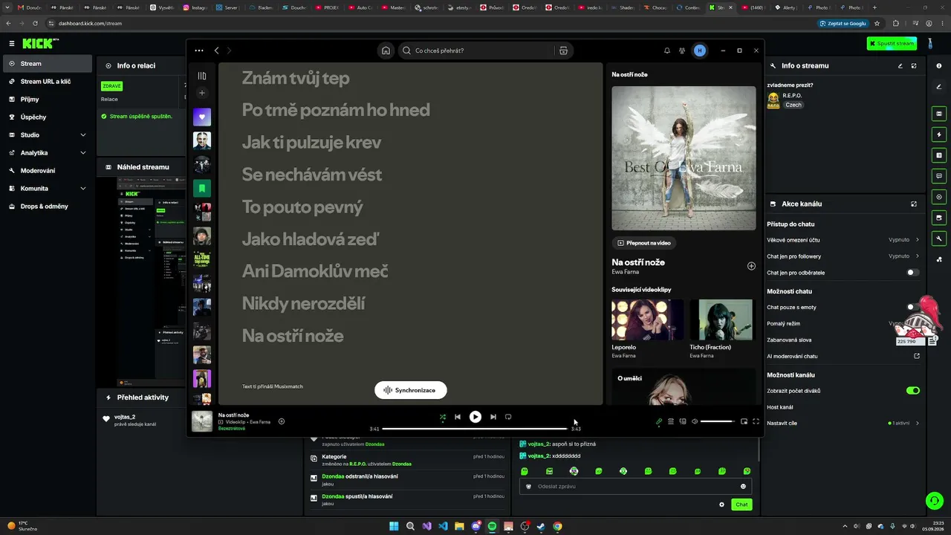Open Ticho (Fraction) related video clip
The image size is (951, 535).
(721, 329)
